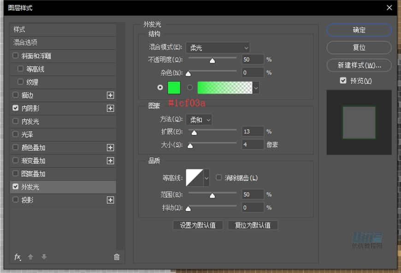401x273 pixels.
Task: Click the fx icon to add a layer effect
Action: click(18, 257)
